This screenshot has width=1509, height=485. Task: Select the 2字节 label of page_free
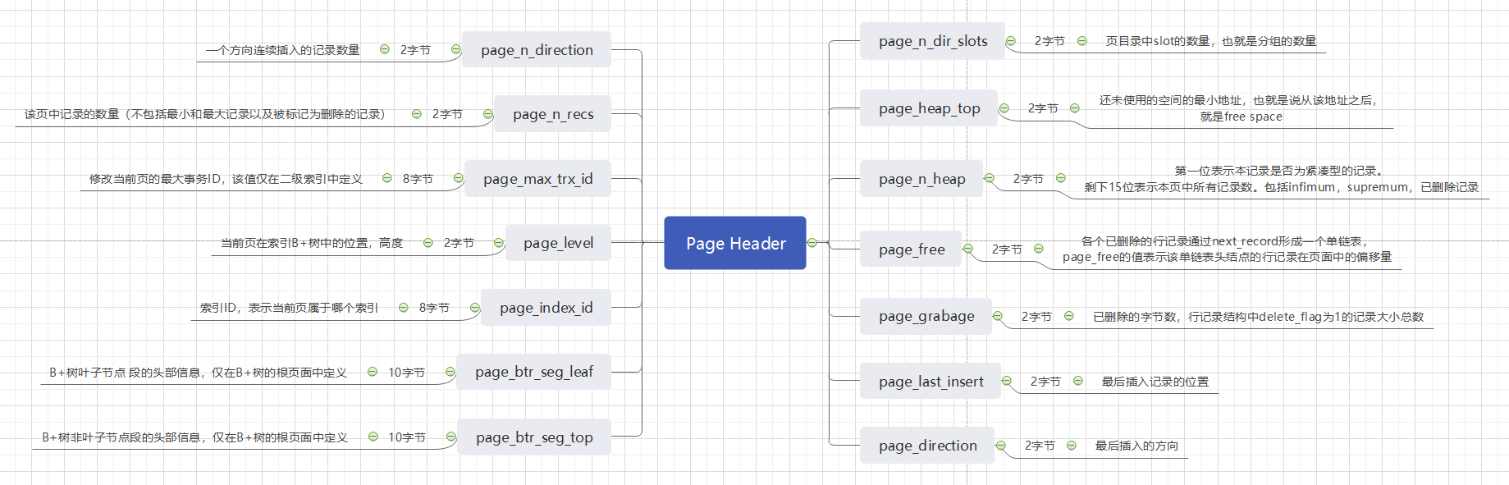(x=1007, y=249)
